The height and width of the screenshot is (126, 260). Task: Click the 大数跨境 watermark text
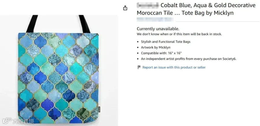(x=23, y=121)
